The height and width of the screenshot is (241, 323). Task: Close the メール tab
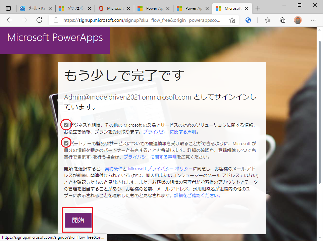point(50,8)
